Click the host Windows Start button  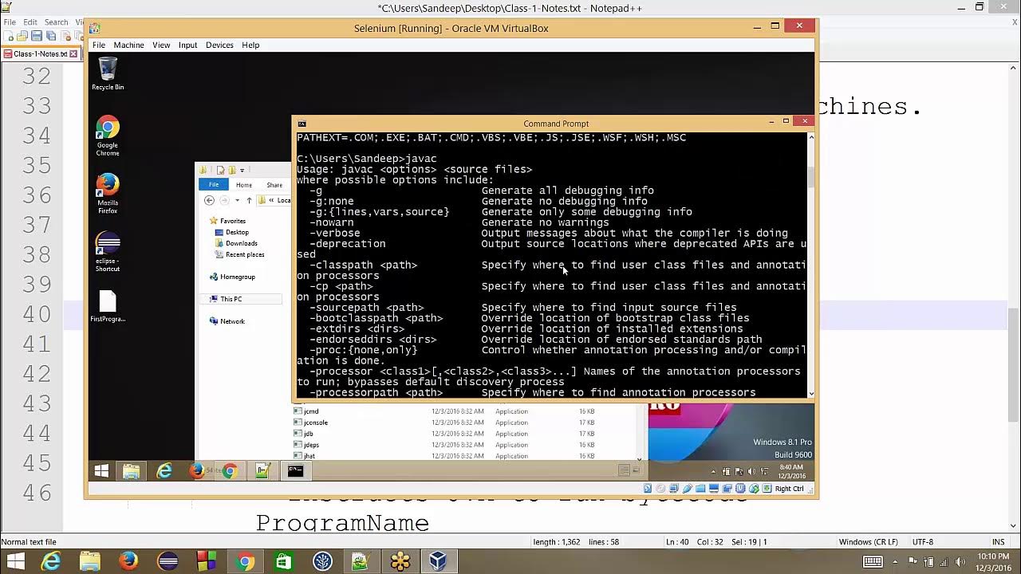15,561
